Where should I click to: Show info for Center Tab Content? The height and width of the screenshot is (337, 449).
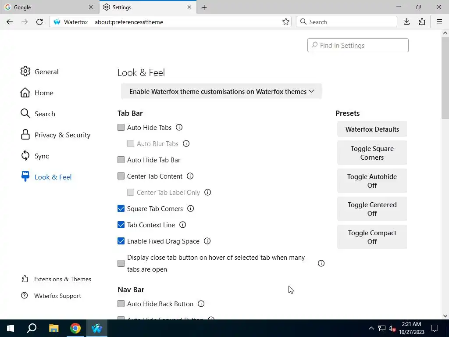(190, 176)
